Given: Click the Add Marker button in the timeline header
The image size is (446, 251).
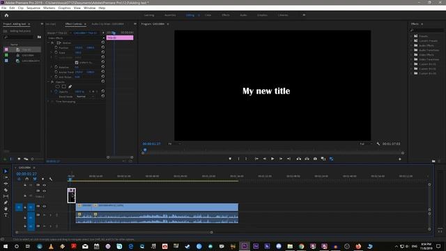Looking at the screenshot, I should (43, 179).
